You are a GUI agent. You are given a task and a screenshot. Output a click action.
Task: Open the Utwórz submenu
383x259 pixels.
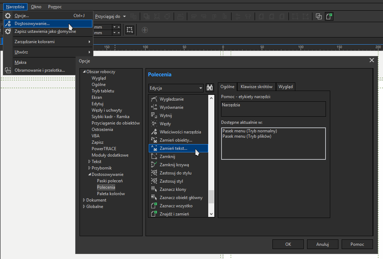(48, 52)
